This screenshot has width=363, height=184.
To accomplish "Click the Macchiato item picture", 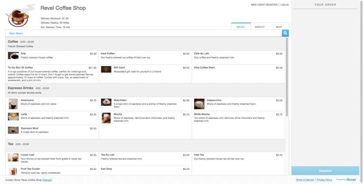I will (106, 102).
